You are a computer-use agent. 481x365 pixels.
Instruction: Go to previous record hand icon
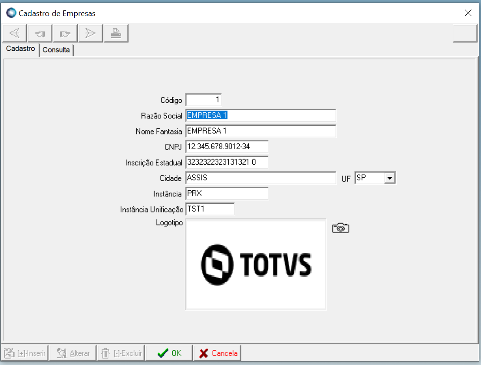pos(40,33)
